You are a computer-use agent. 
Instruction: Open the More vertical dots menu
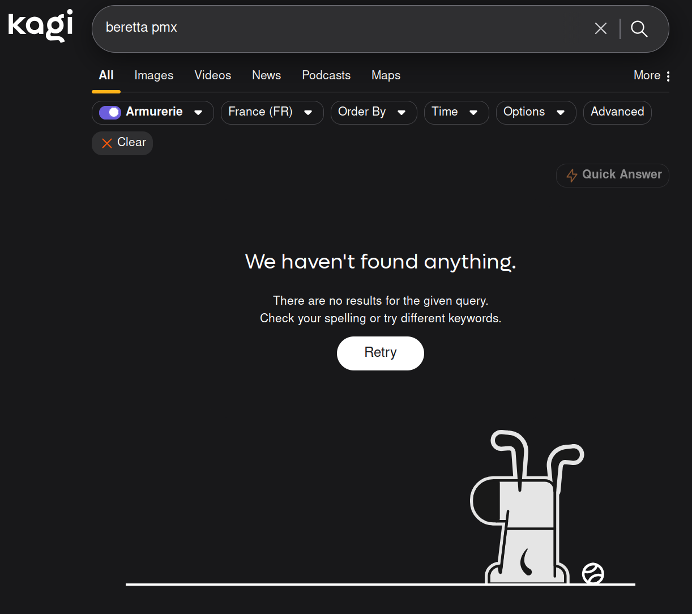tap(668, 76)
